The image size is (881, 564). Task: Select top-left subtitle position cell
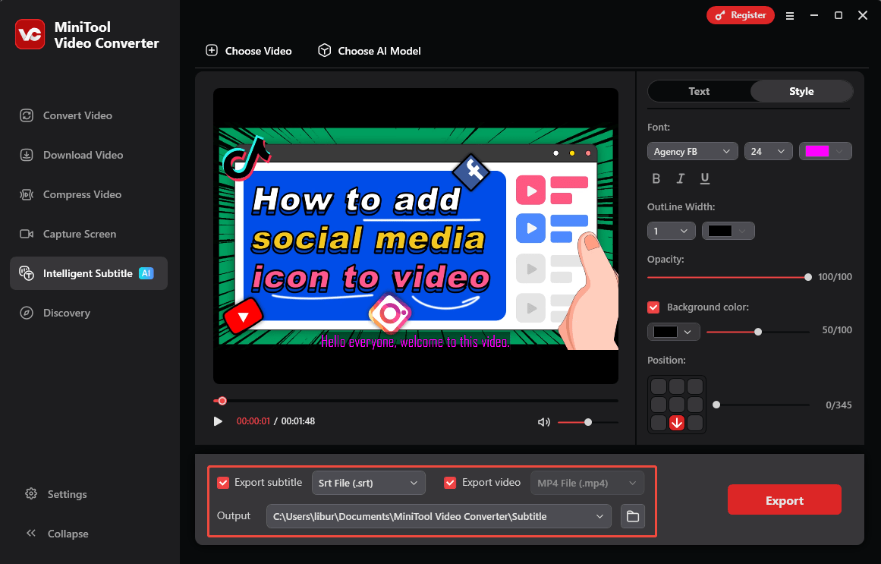[659, 386]
